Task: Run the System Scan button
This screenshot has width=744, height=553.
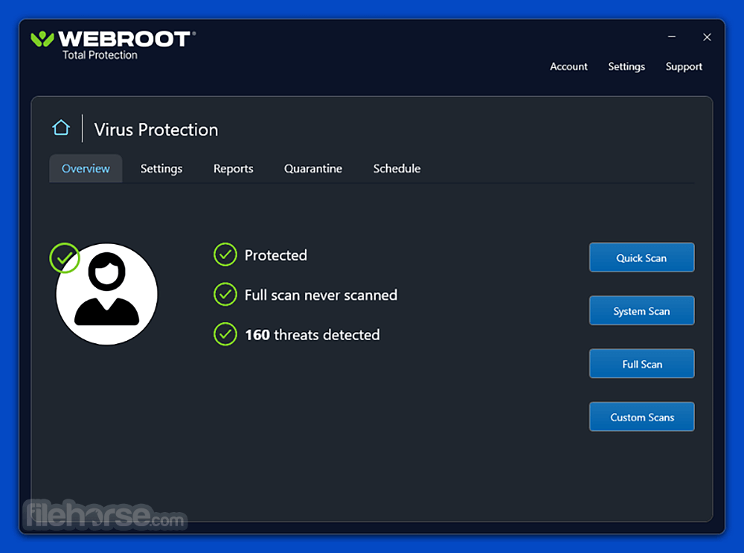Action: pos(641,310)
